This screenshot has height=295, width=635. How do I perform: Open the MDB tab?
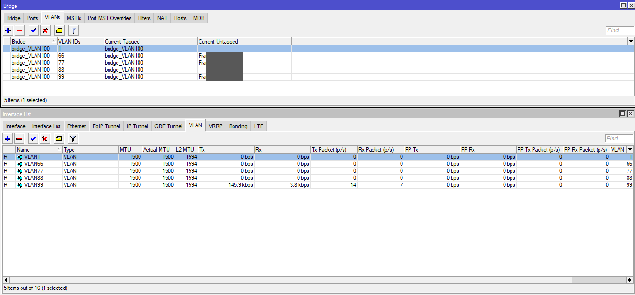coord(198,18)
